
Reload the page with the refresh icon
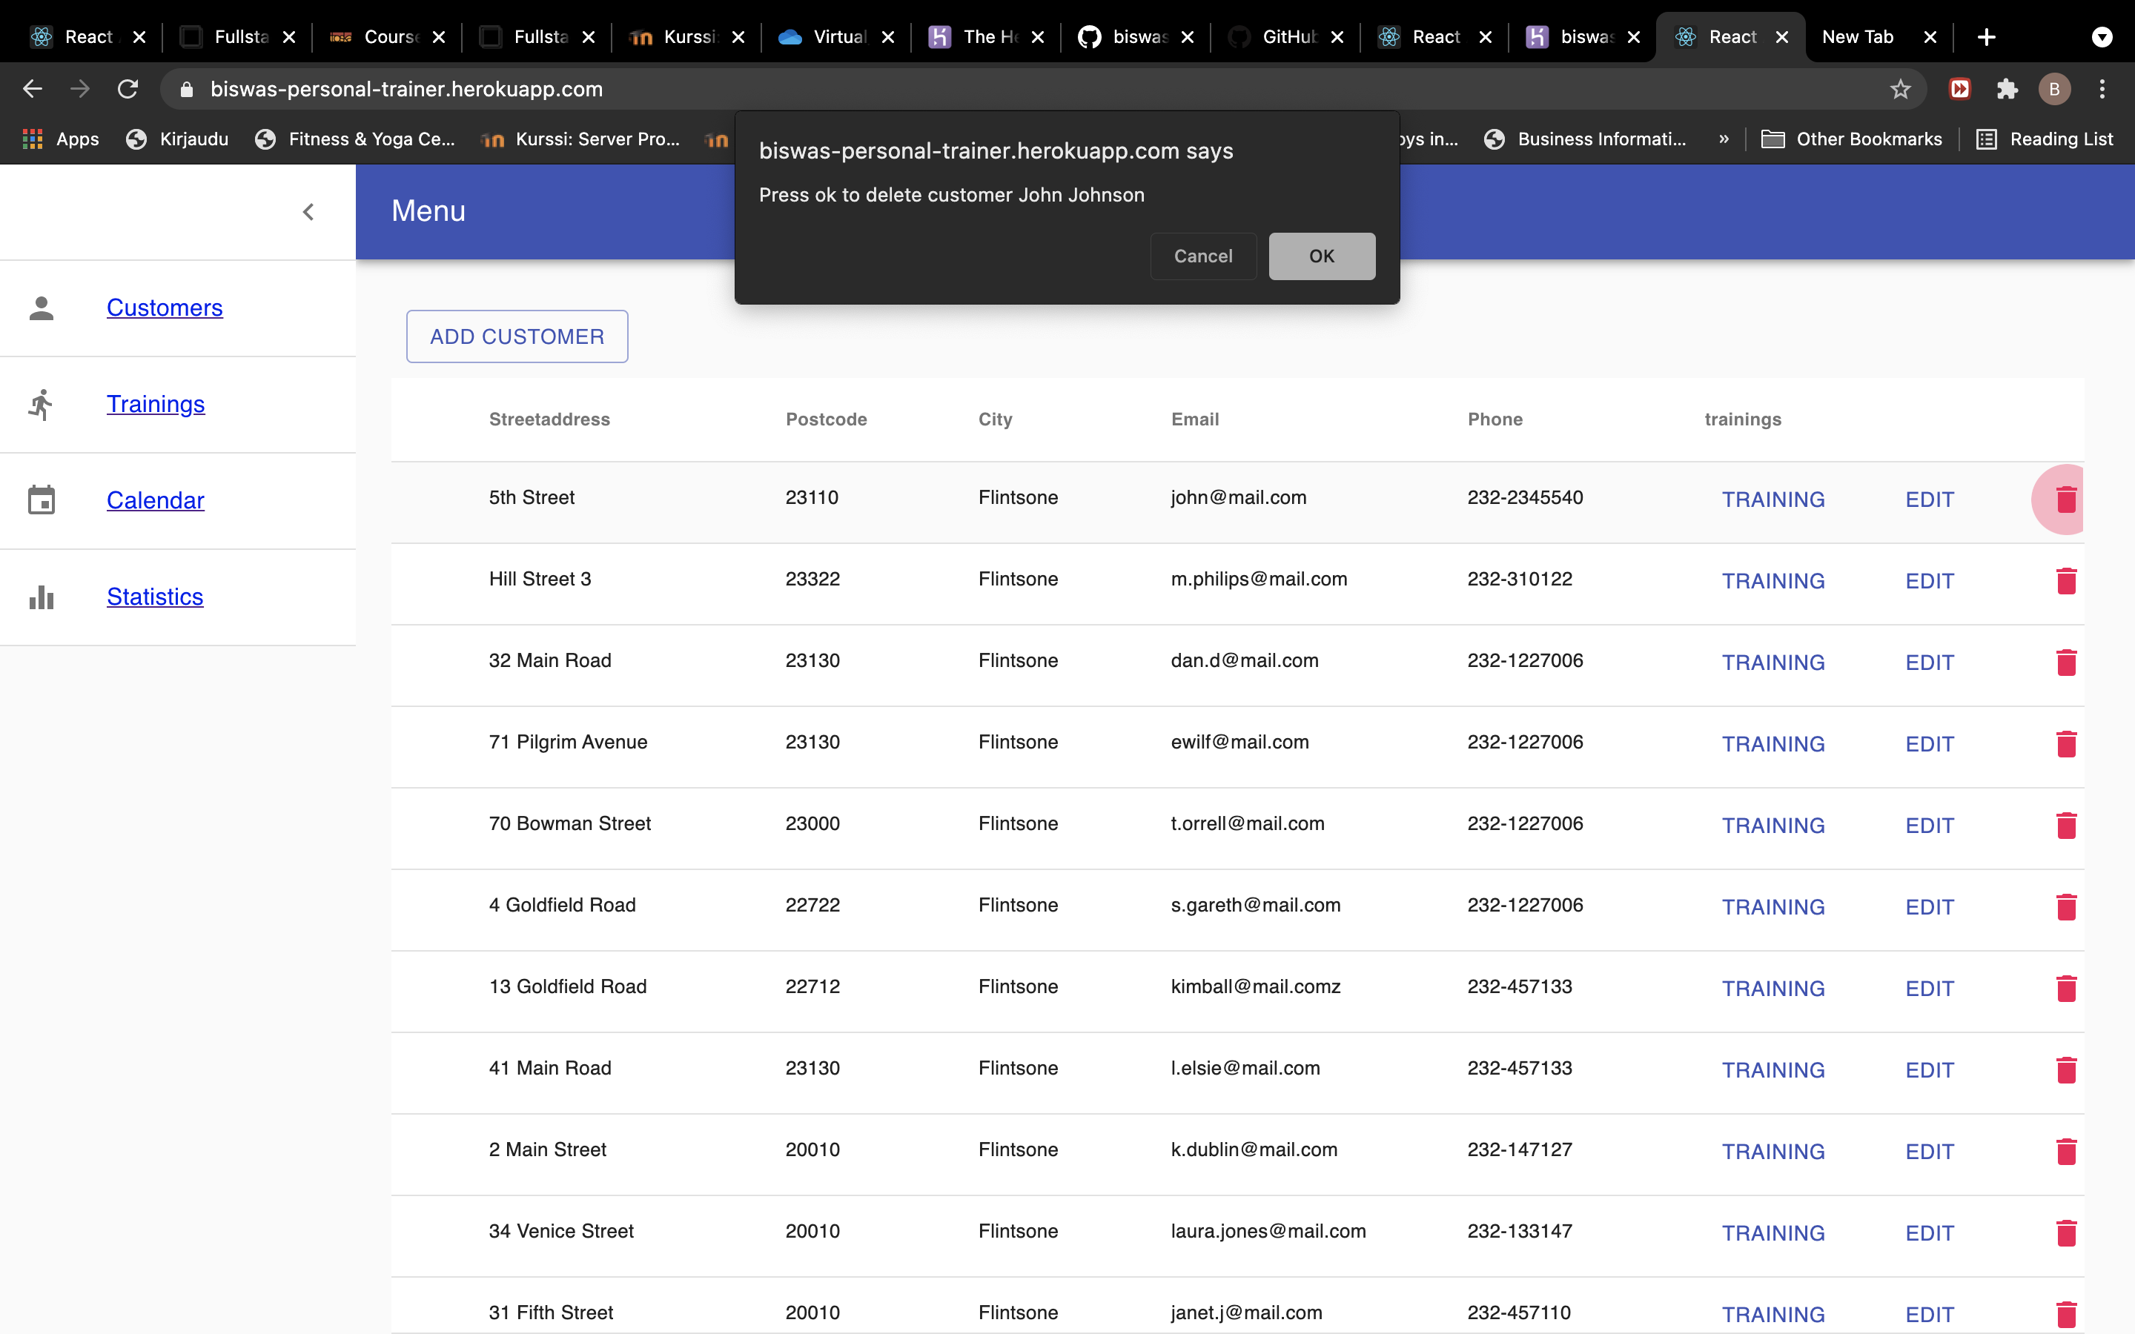point(128,89)
